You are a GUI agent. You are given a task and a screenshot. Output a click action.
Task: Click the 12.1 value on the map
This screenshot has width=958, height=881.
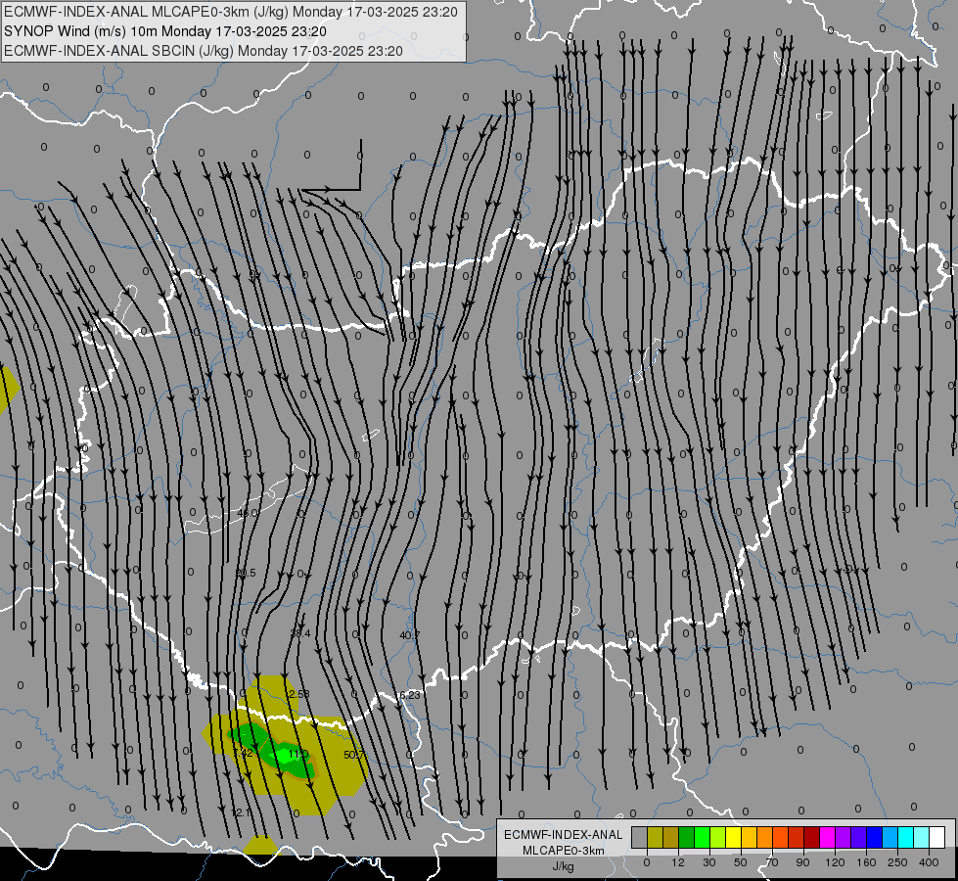point(242,813)
